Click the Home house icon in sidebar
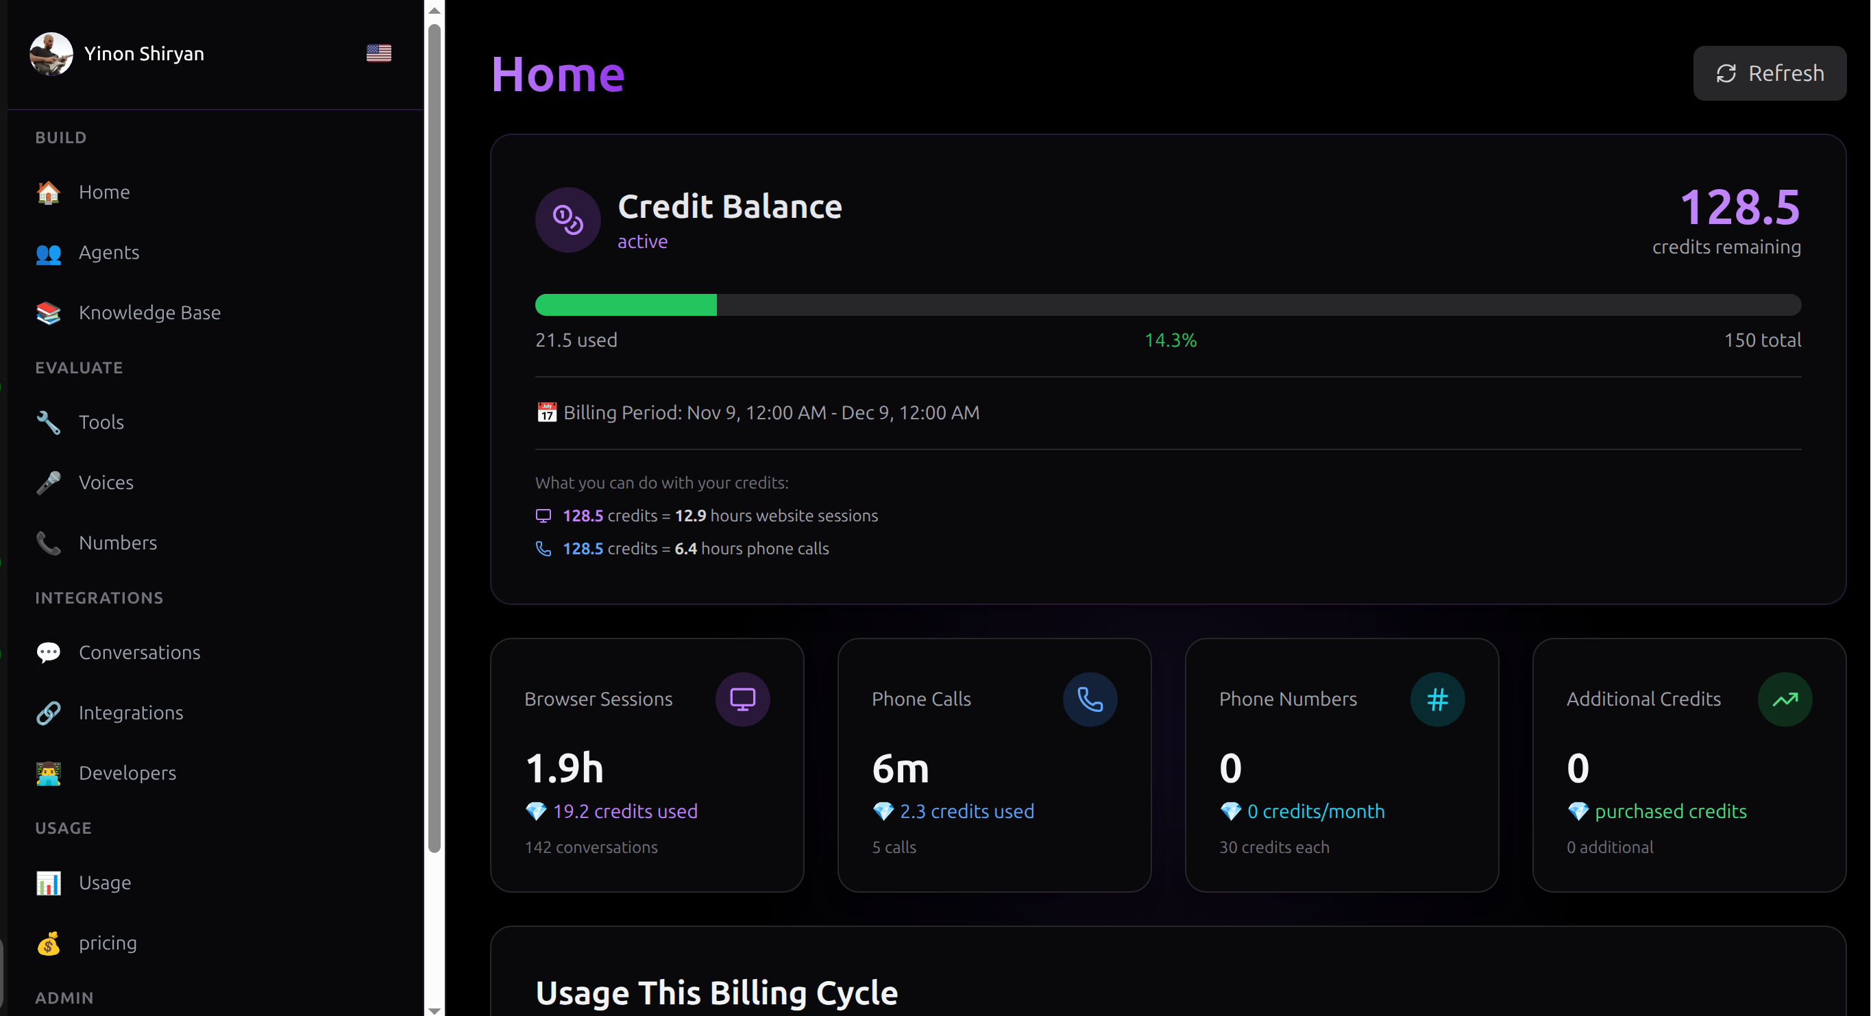 tap(48, 193)
